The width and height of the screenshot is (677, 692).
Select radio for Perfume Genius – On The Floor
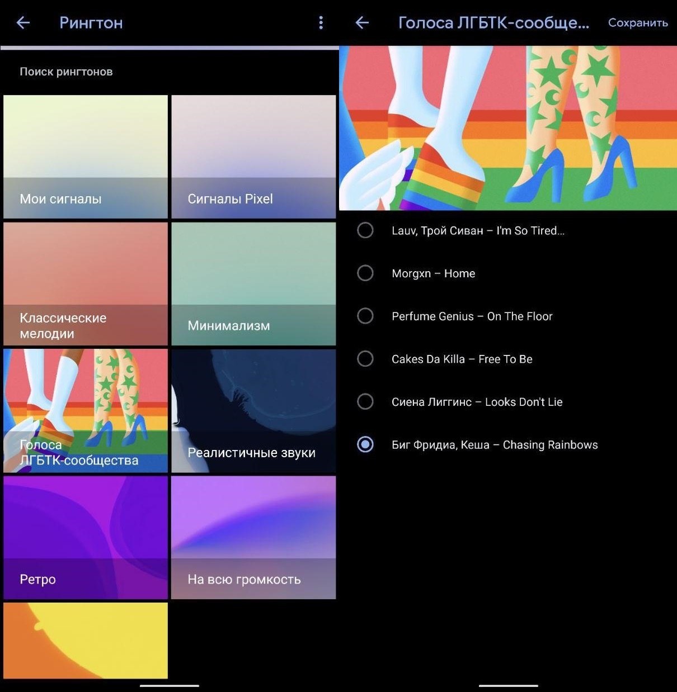[x=365, y=316]
